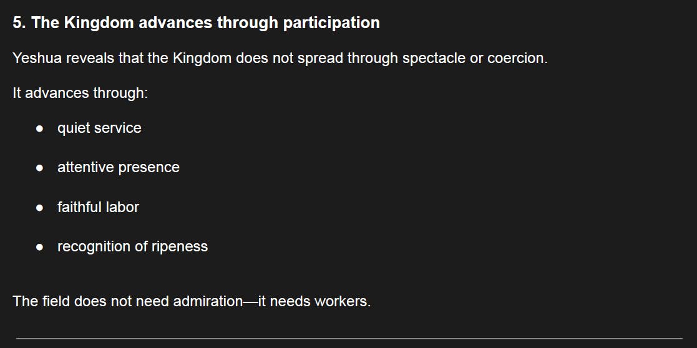Click the line "It advances through:"
The width and height of the screenshot is (697, 348).
[80, 93]
